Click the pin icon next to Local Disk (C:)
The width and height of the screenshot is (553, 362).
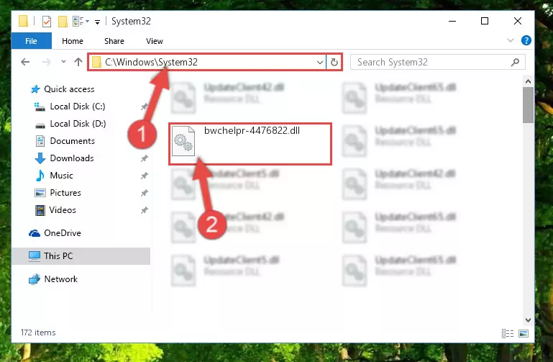(145, 107)
